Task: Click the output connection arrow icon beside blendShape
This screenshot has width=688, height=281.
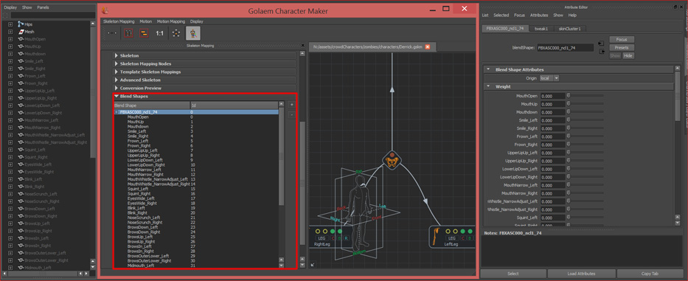Action: [x=601, y=51]
